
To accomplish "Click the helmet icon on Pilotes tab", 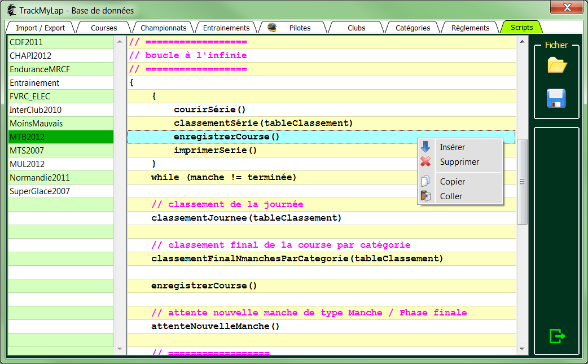I will 272,27.
